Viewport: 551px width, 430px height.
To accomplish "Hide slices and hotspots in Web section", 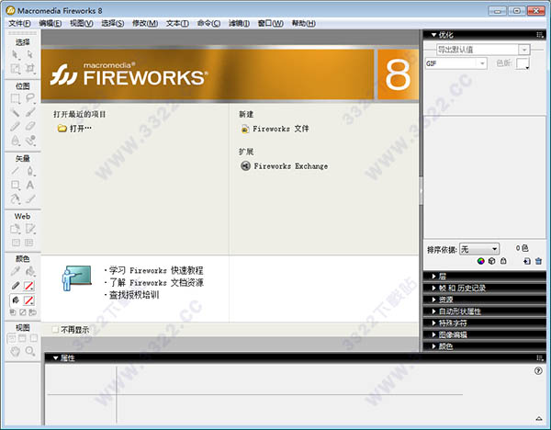I will [x=16, y=243].
